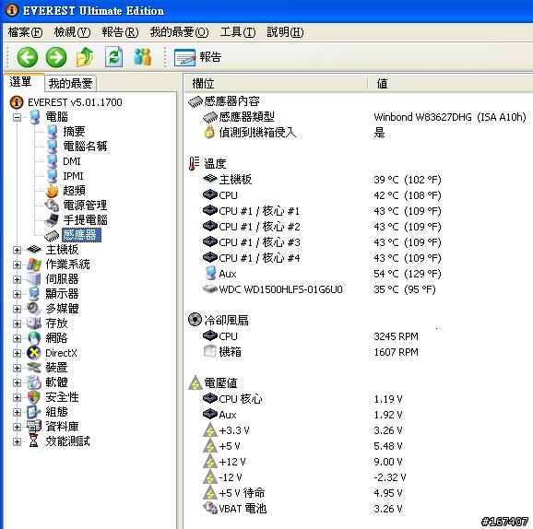The width and height of the screenshot is (533, 529).
Task: Click the laptop icon for 手提電腦
Action: click(52, 220)
